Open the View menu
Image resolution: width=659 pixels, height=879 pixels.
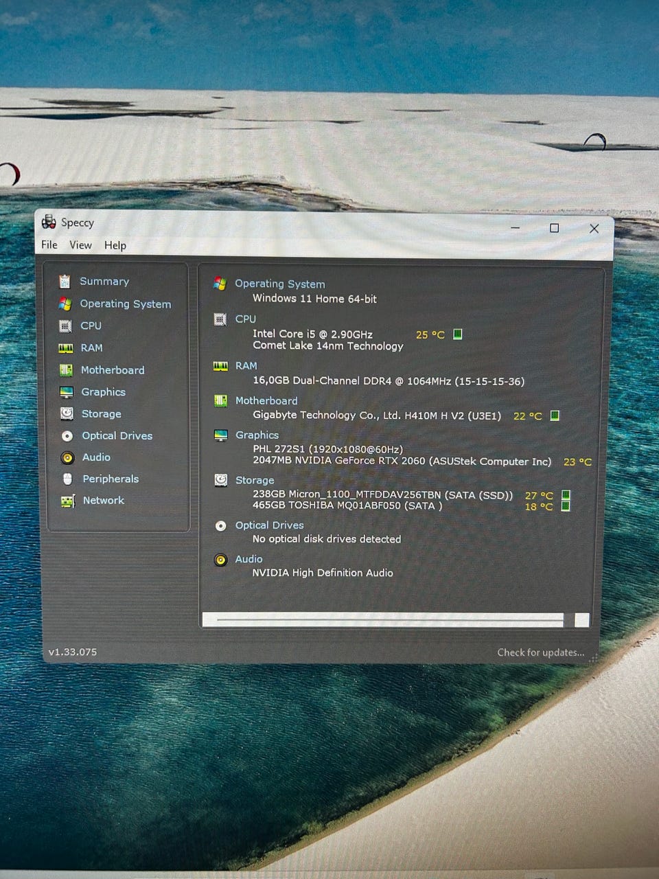(x=80, y=245)
